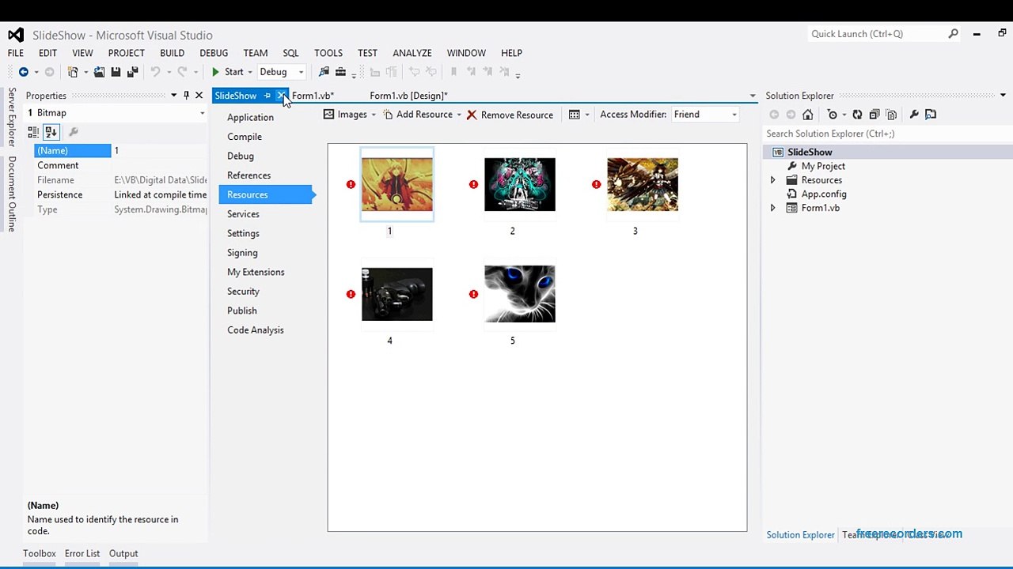Click the toolbox briefcase toolbar icon
Screen dimensions: 1013x569
340,72
